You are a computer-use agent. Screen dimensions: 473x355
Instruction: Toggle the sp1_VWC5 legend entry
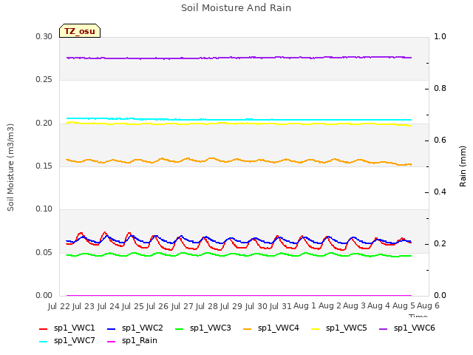339,328
